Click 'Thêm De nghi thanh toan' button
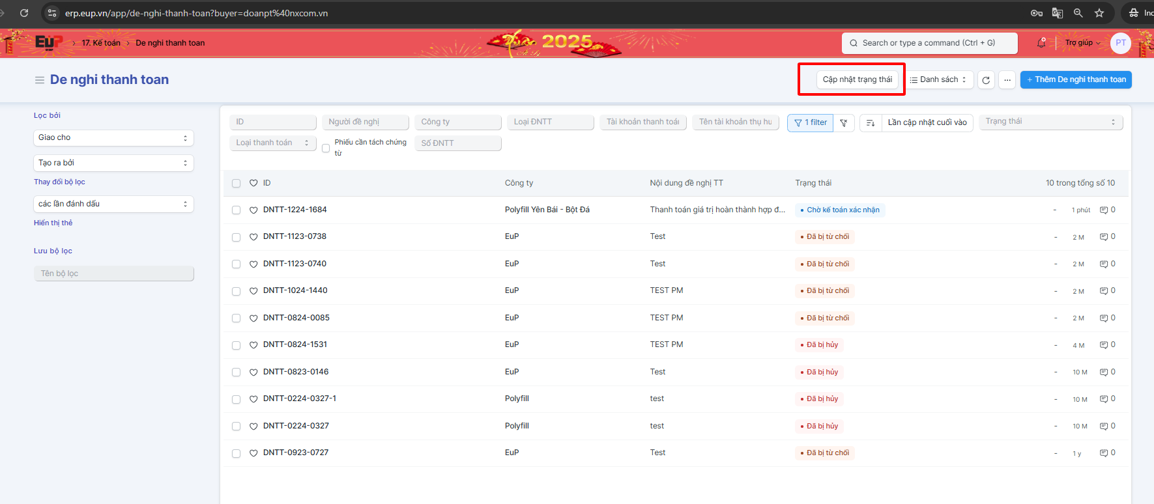 pyautogui.click(x=1075, y=80)
